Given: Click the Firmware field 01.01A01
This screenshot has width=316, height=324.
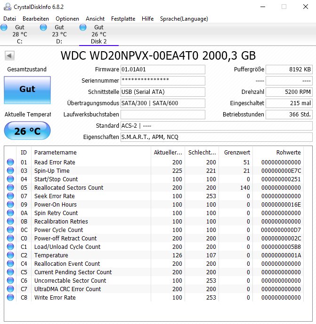Looking at the screenshot, I should point(163,69).
